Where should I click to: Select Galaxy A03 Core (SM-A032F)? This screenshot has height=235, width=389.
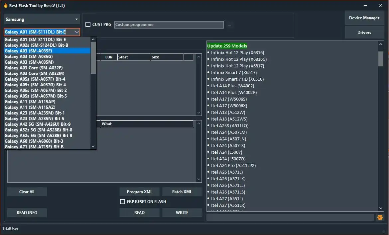click(47, 68)
